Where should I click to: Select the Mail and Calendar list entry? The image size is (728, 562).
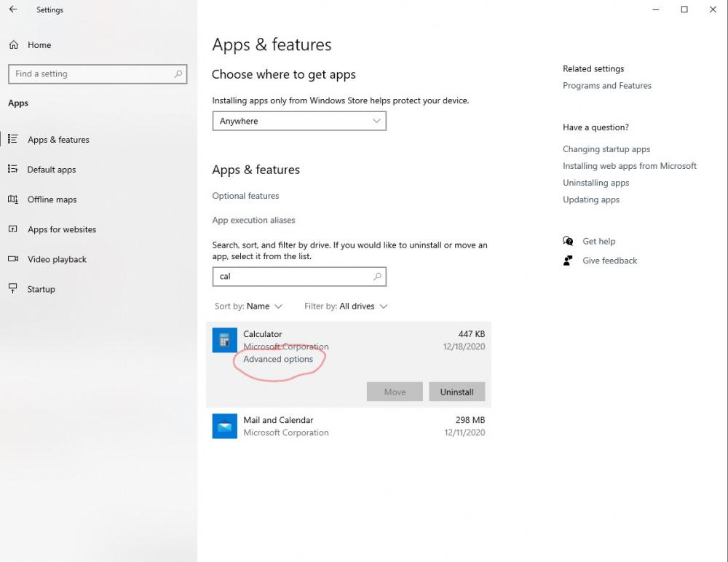[349, 426]
